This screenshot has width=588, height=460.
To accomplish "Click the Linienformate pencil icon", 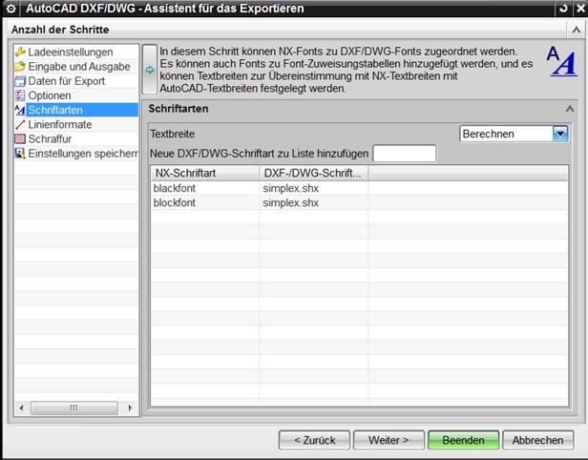I will click(x=20, y=125).
